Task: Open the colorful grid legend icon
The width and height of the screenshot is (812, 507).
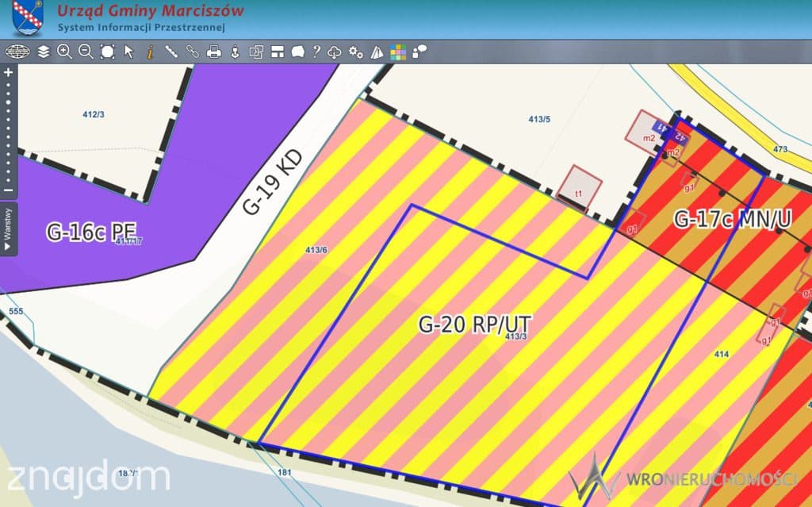Action: point(398,52)
